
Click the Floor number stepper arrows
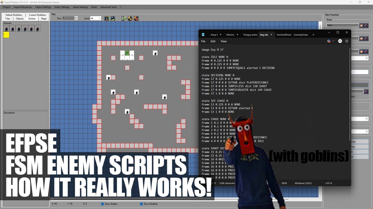click(76, 18)
